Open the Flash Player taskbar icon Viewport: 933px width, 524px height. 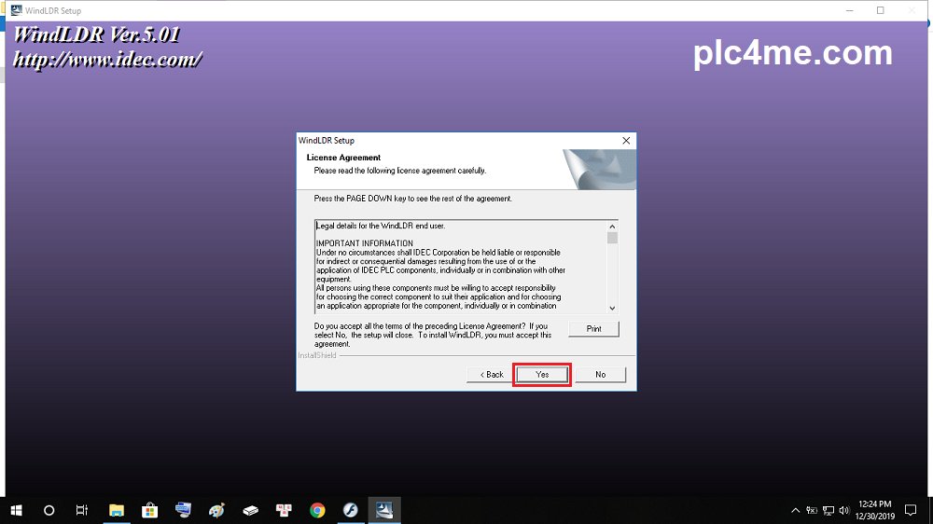(x=351, y=510)
